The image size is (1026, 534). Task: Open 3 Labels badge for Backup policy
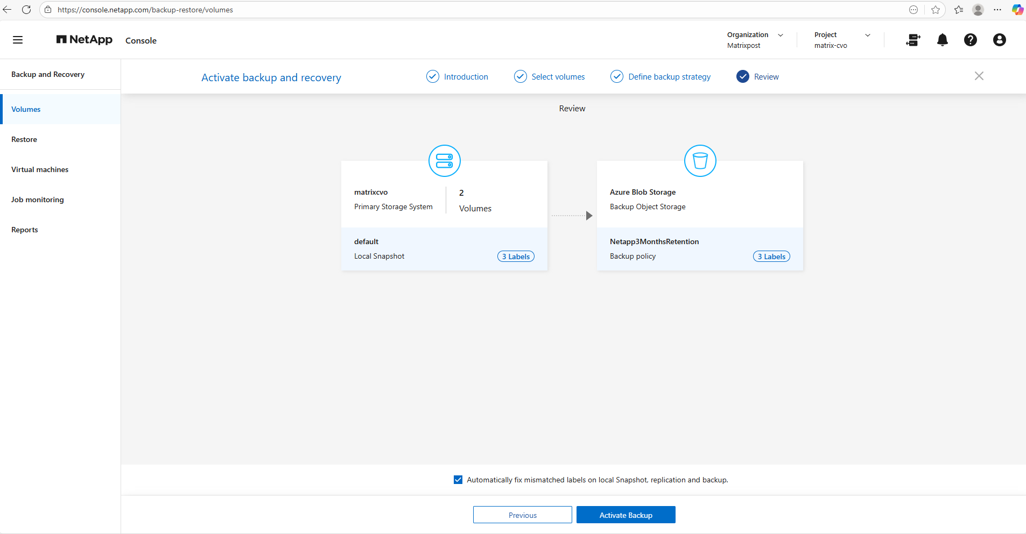771,257
